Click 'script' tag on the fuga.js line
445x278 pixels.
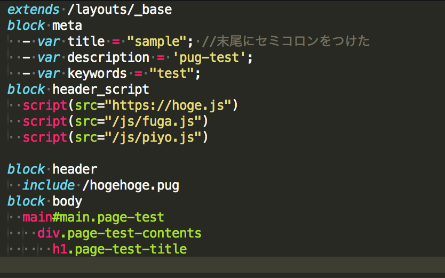[45, 121]
